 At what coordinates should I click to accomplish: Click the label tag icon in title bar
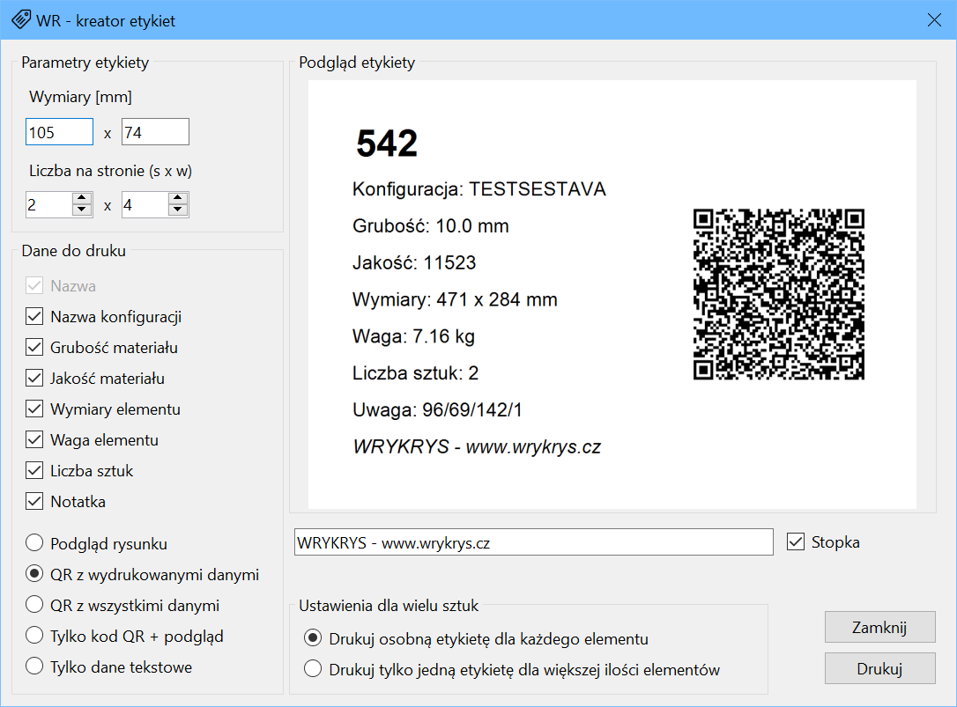(19, 20)
